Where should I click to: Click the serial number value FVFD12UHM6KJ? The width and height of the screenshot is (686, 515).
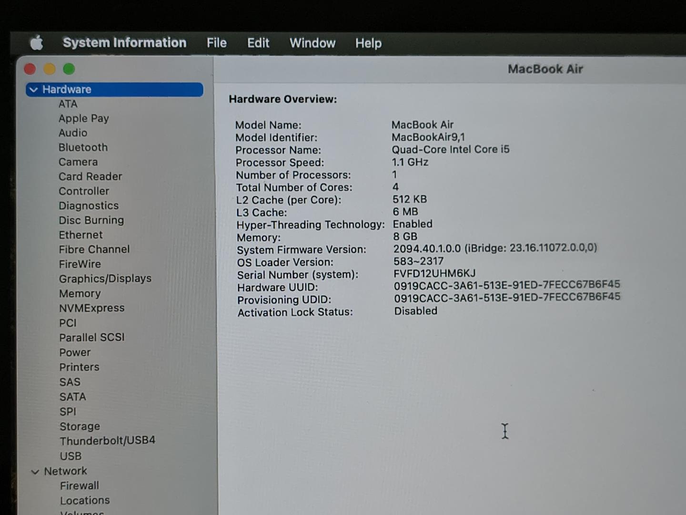pyautogui.click(x=434, y=274)
